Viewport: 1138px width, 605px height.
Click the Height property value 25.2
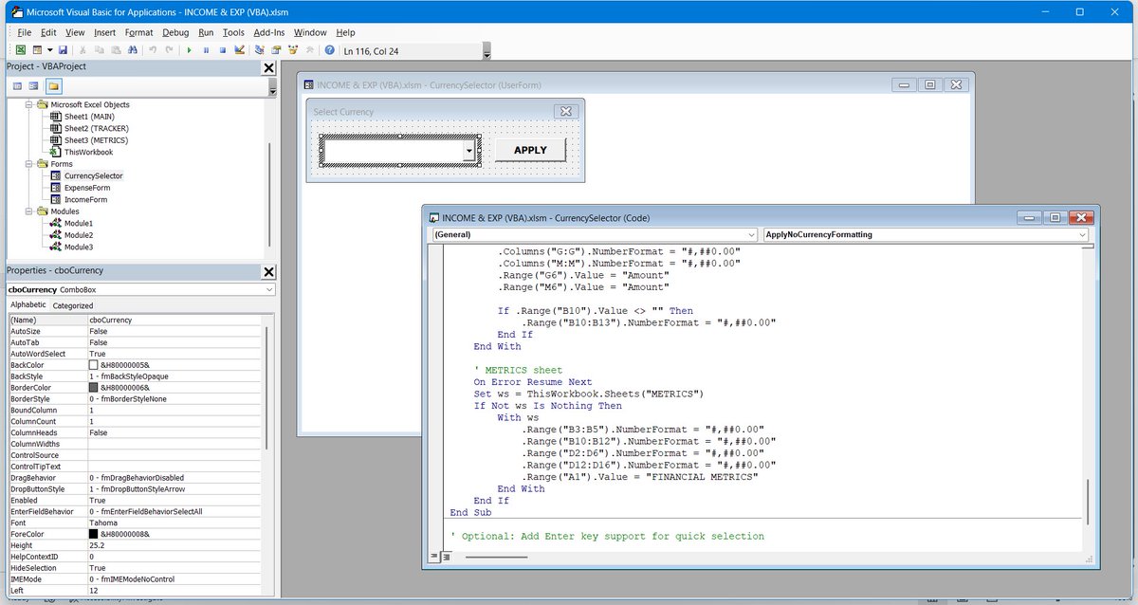[174, 545]
